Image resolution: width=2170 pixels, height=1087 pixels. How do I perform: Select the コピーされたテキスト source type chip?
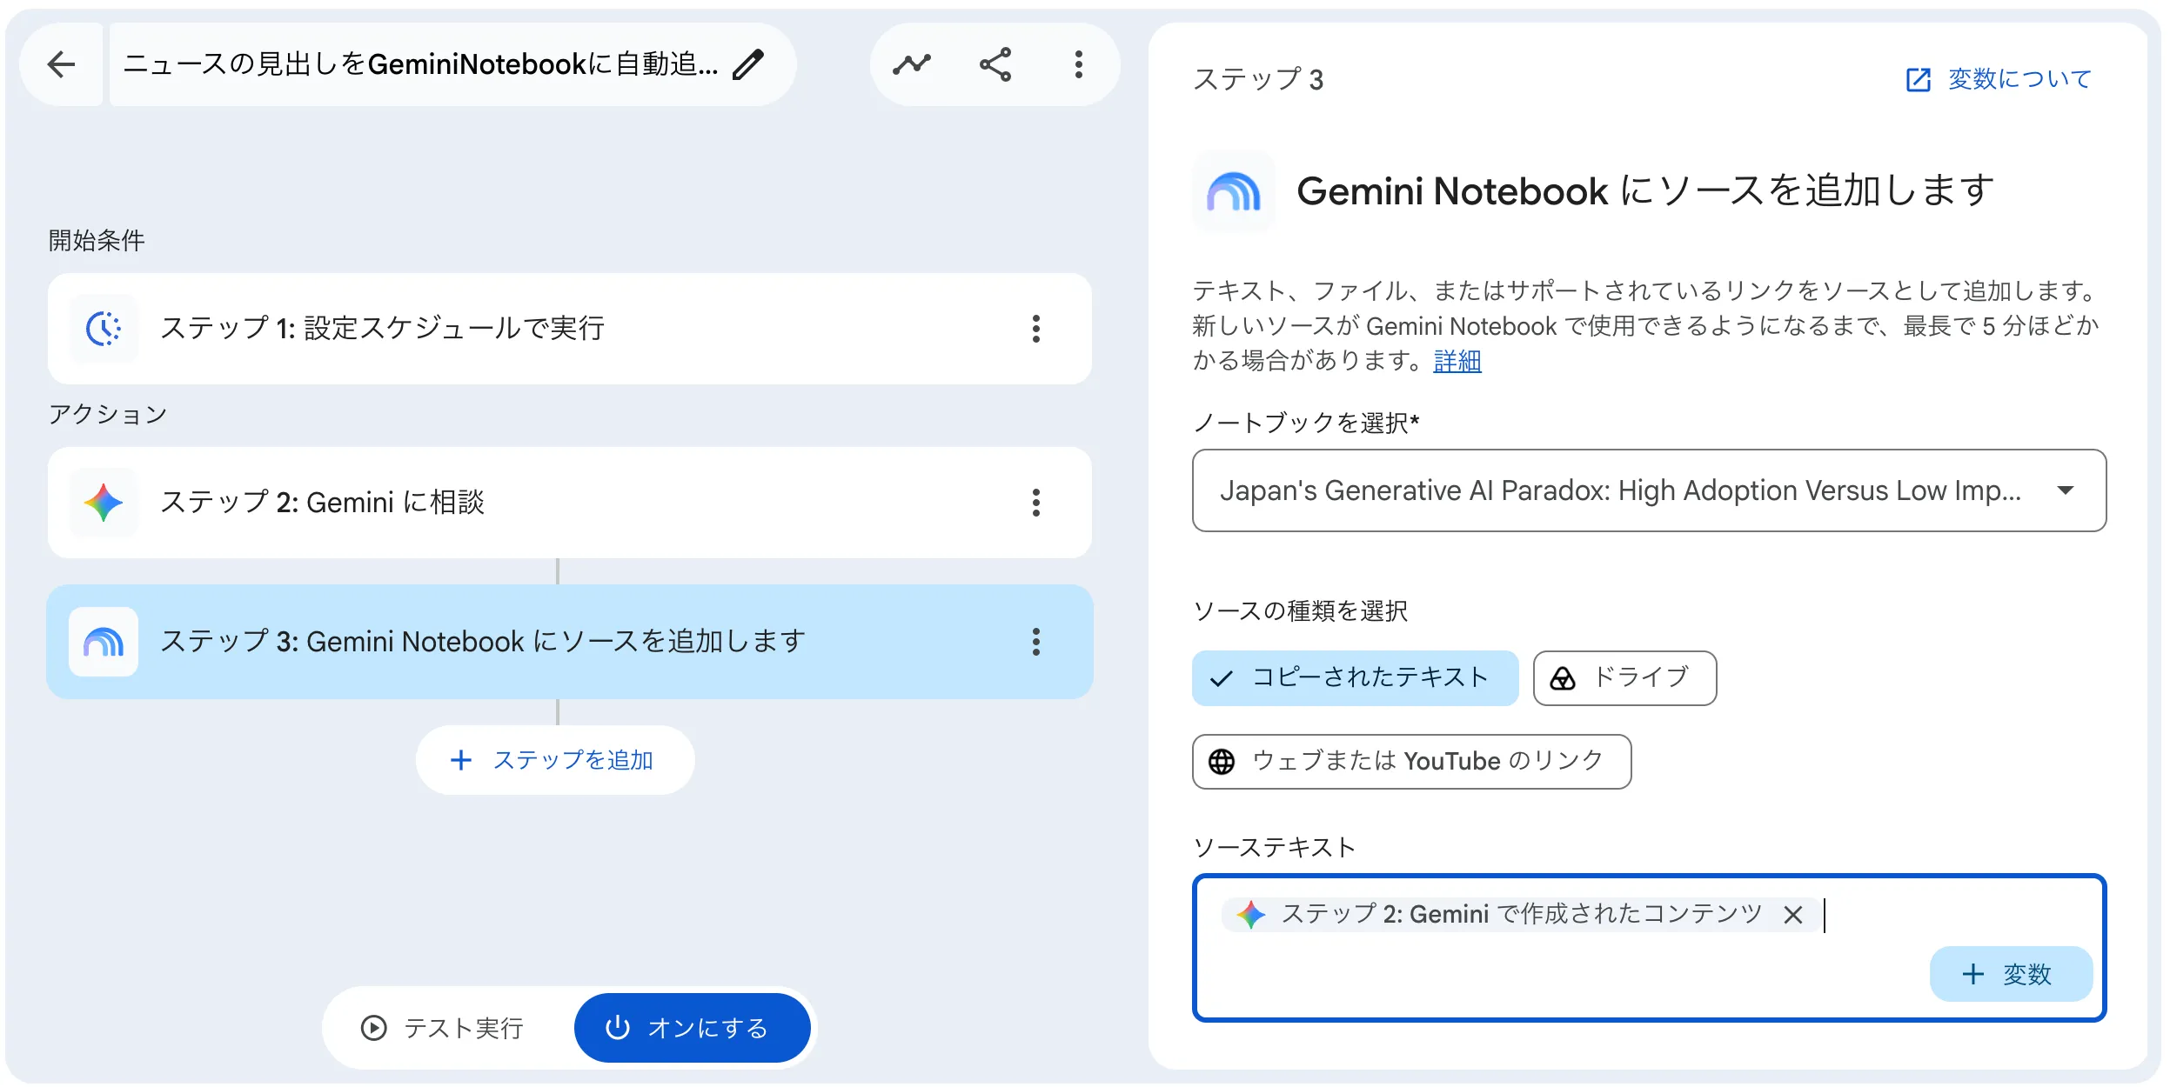1355,678
